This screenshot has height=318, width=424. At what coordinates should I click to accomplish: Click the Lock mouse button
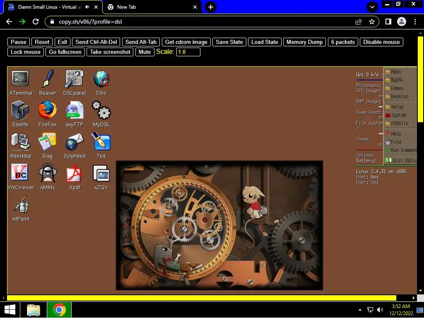pos(25,52)
